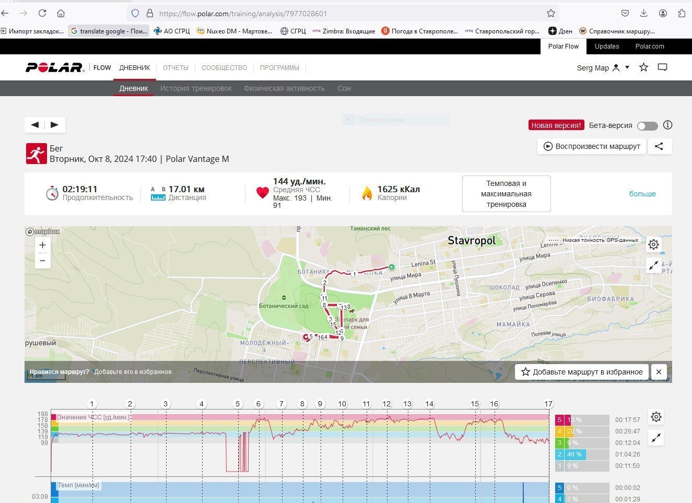Open the СООБЩЕСТВО menu item
The image size is (692, 503).
224,68
